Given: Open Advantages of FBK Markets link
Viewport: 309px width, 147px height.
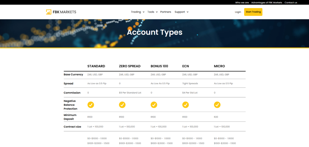Looking at the screenshot, I should pos(267,2).
